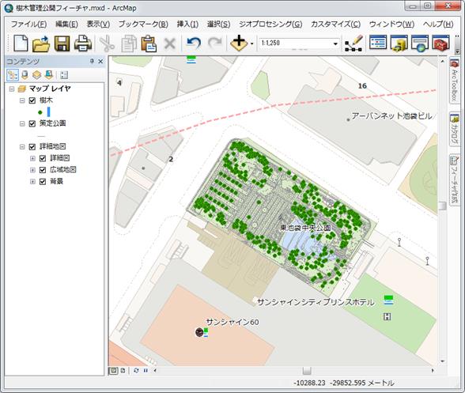
Task: List layers by drawing order
Action: [x=13, y=75]
